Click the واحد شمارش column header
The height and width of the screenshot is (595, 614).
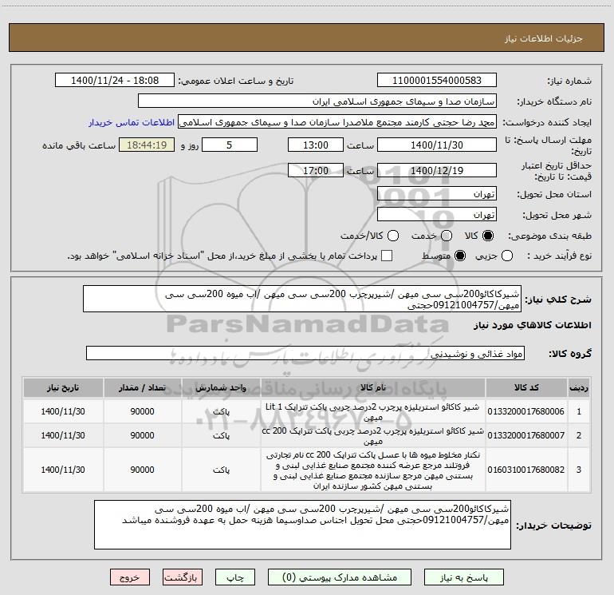click(x=221, y=387)
